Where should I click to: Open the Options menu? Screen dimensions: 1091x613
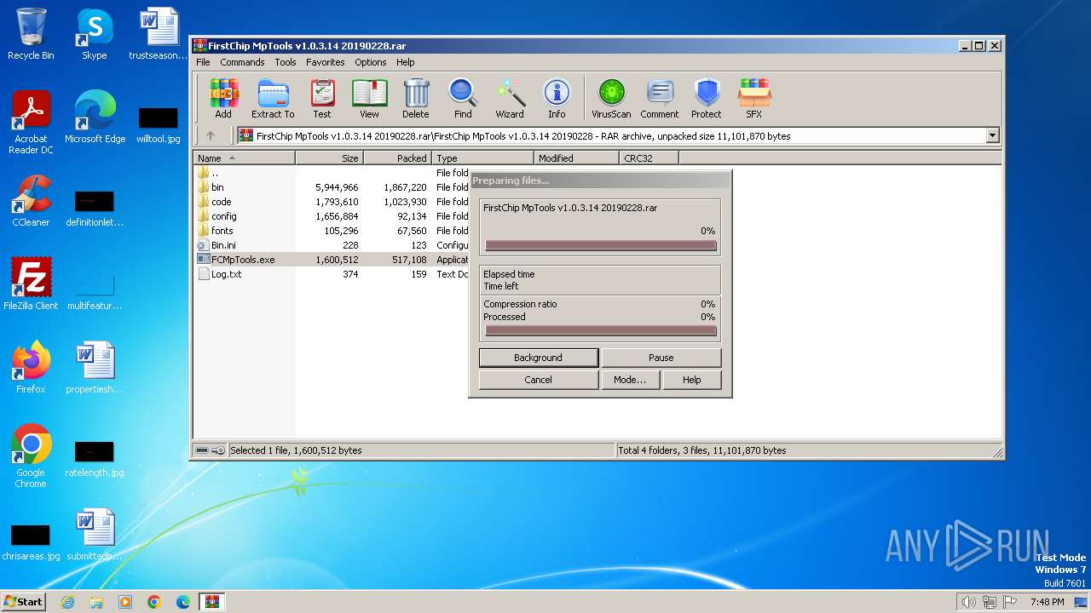(371, 62)
